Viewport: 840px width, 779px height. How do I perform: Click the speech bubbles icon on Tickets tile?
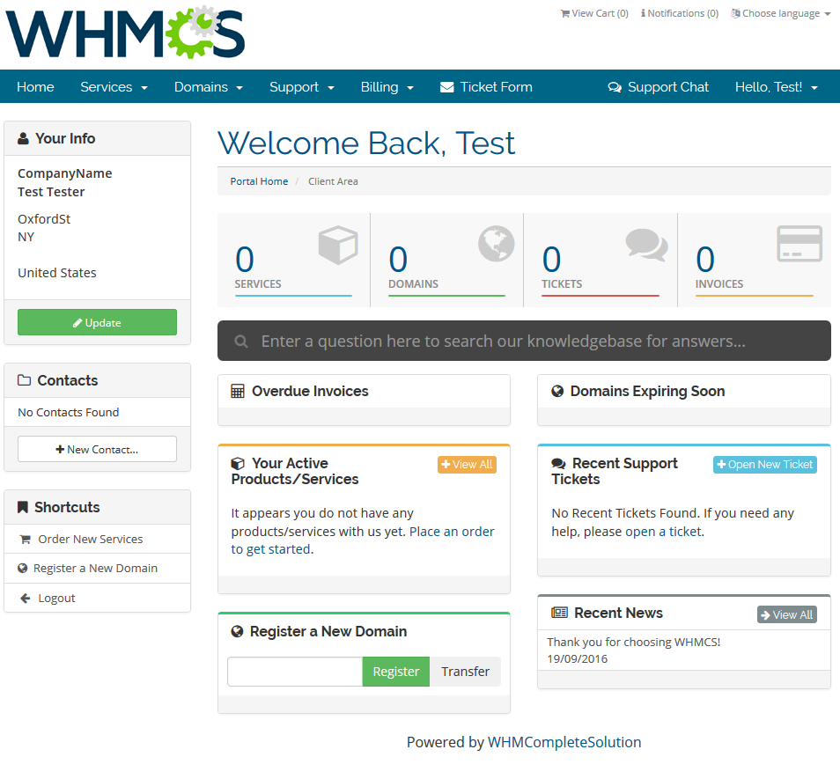click(646, 246)
